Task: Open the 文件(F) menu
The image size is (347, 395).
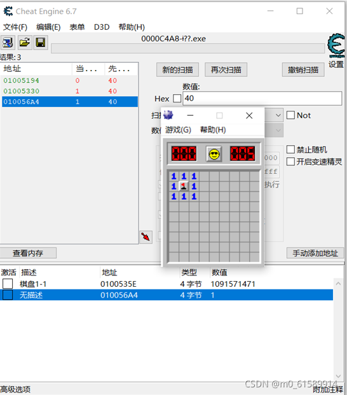Action: tap(15, 27)
